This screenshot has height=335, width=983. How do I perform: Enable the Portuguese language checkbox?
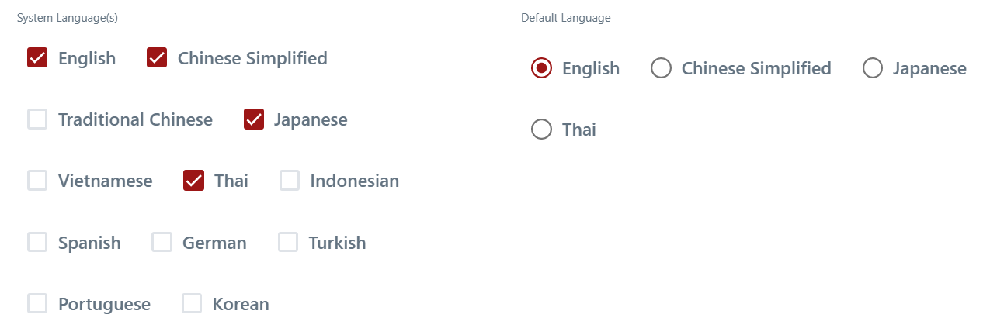click(x=37, y=304)
